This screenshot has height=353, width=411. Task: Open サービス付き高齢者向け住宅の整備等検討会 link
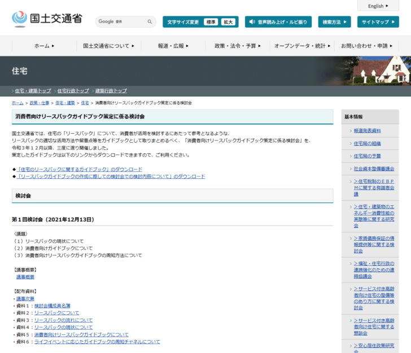374,298
